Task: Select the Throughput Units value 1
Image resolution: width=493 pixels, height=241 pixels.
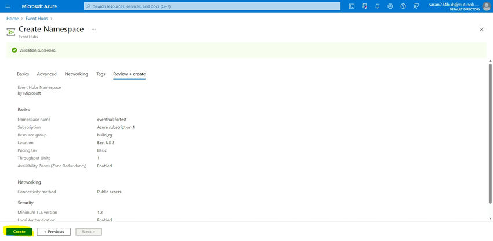Action: (x=98, y=158)
